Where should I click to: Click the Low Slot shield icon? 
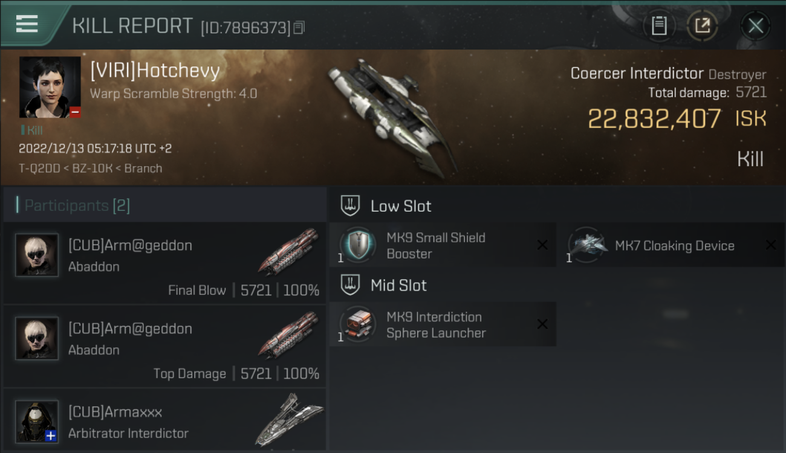pyautogui.click(x=350, y=206)
